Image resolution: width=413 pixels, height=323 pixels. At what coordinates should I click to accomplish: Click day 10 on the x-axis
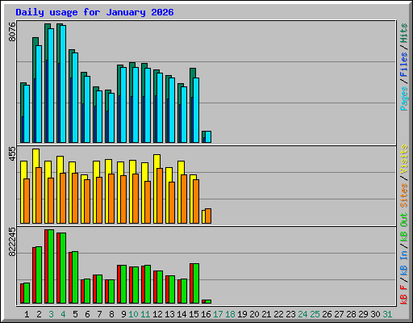[133, 314]
